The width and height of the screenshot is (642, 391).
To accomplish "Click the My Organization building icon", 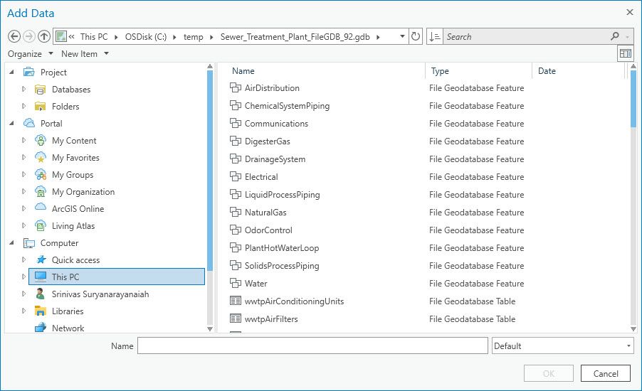I will coord(40,191).
